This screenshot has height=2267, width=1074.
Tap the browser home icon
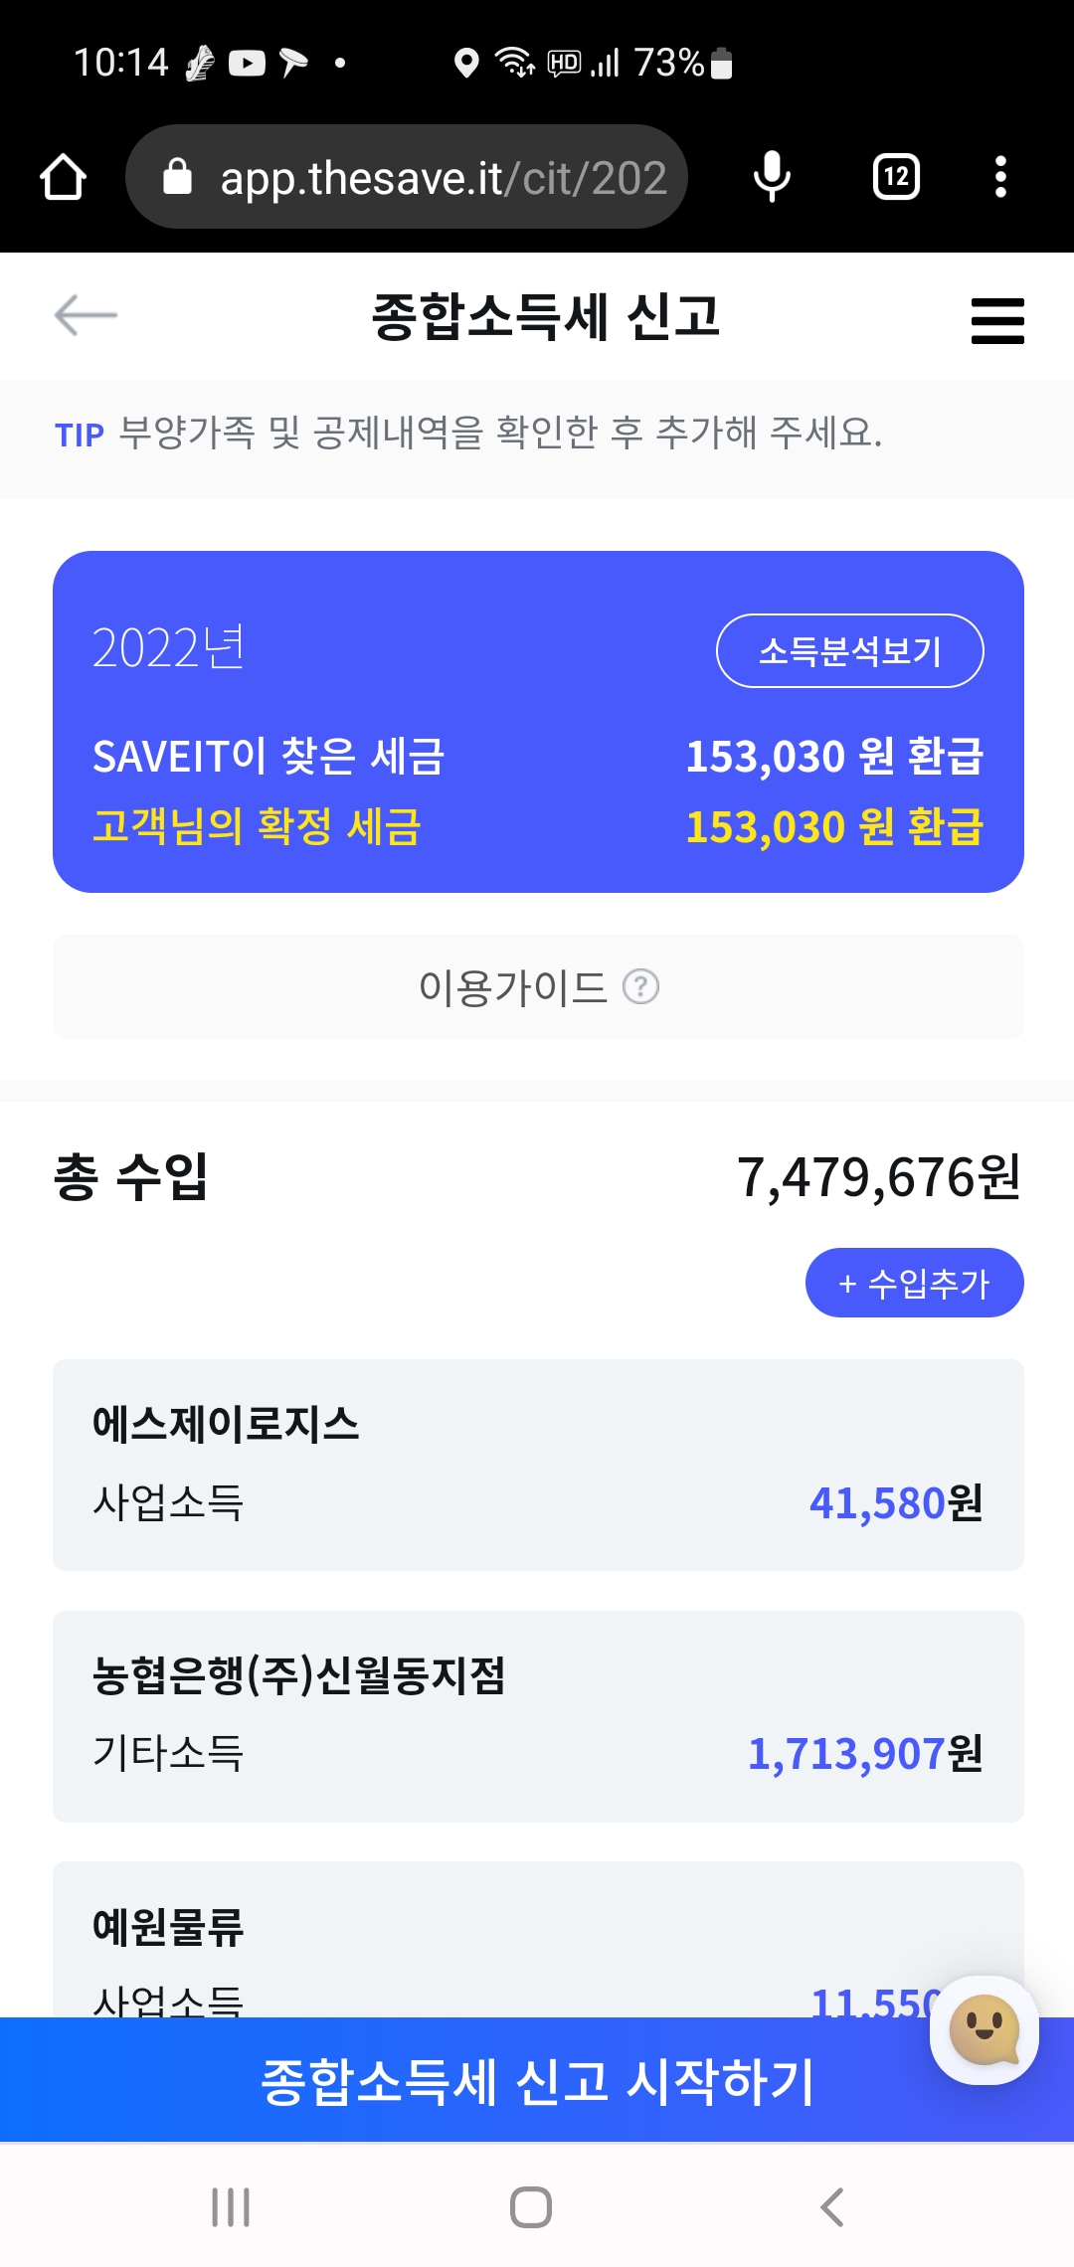tap(64, 177)
